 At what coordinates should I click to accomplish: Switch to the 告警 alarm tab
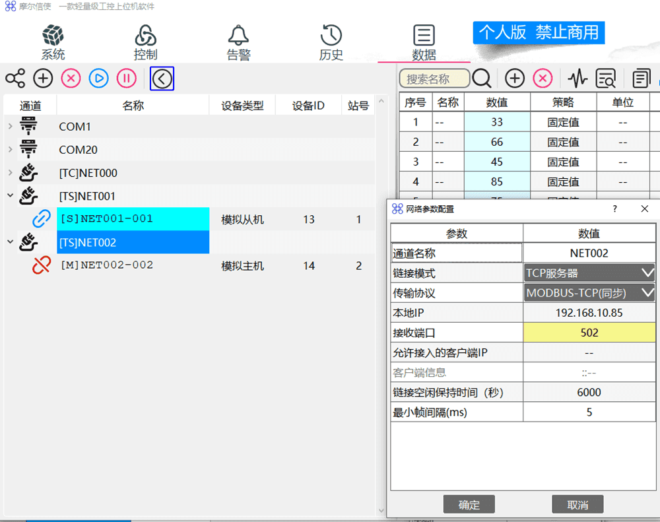(238, 43)
